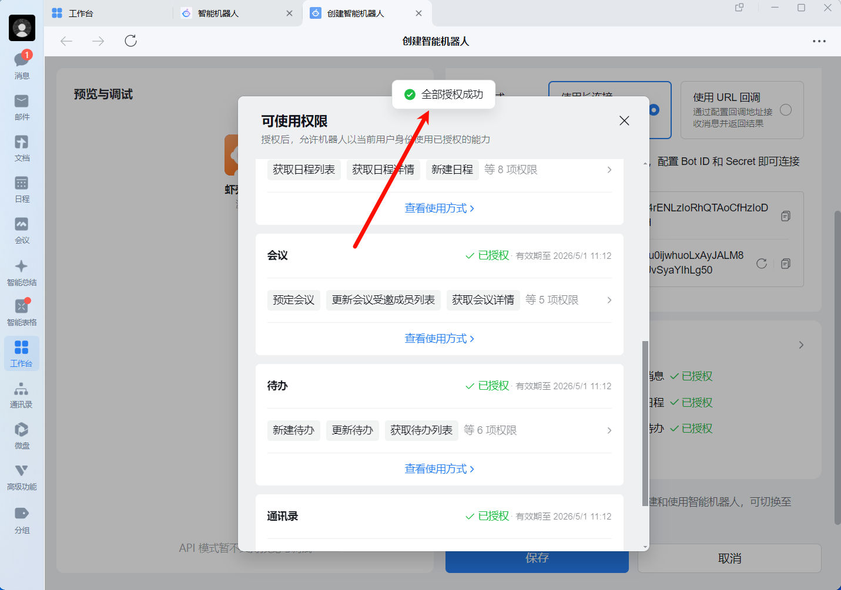Click the 预览与调试 heading
This screenshot has height=590, width=841.
point(103,95)
